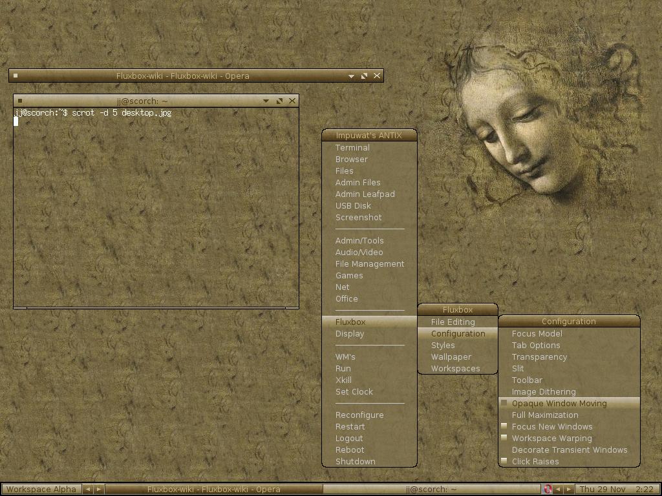The width and height of the screenshot is (662, 496).
Task: Open File Editing in Fluxbox submenu
Action: coord(458,322)
